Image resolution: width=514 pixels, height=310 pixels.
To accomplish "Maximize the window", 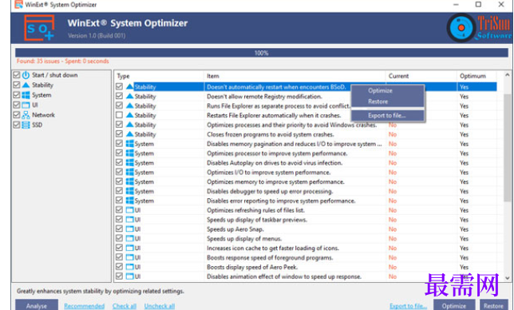I will coord(478,4).
